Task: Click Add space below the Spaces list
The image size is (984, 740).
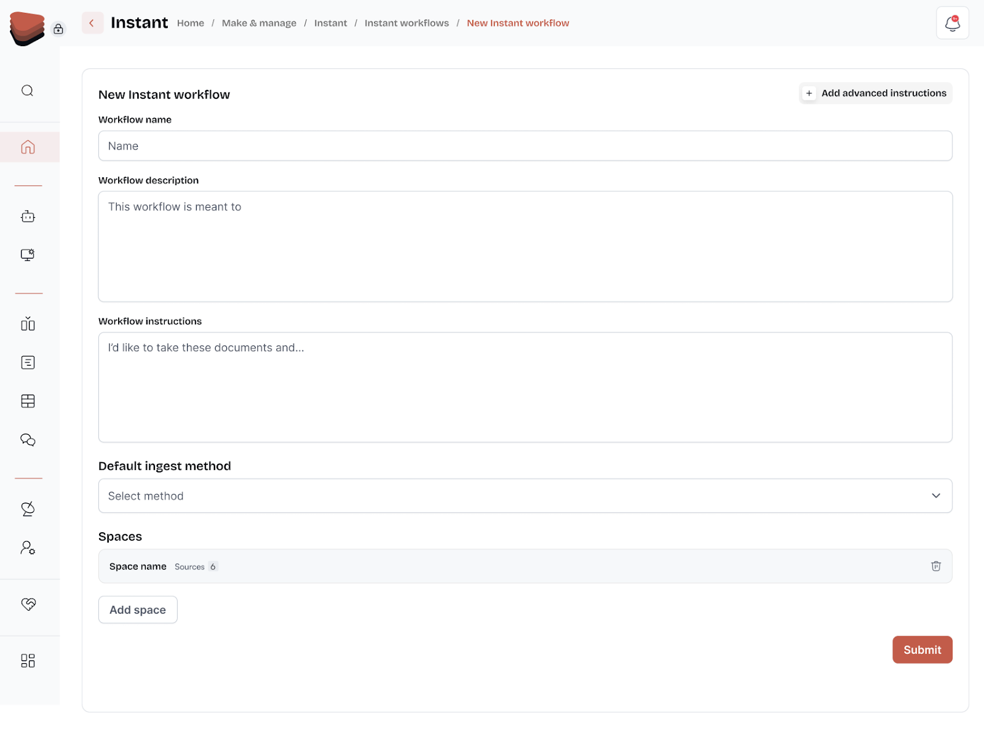Action: [x=137, y=610]
